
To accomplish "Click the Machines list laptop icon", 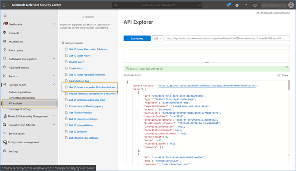I will pyautogui.click(x=5, y=41).
